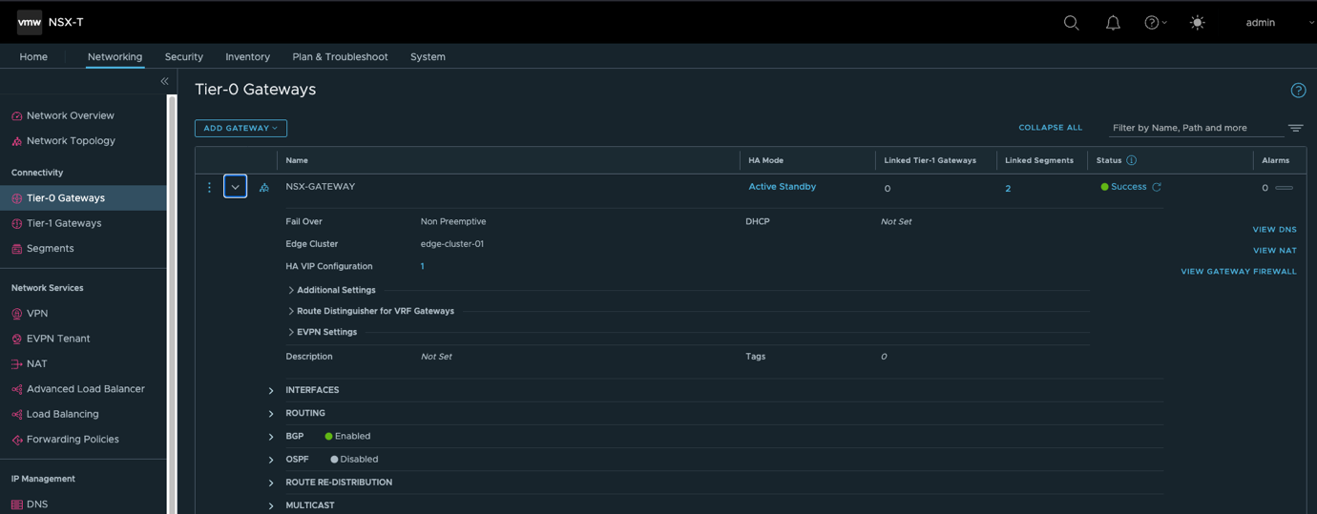Collapse the NSX-GATEWAY row chevron
This screenshot has height=514, width=1317.
coord(235,187)
